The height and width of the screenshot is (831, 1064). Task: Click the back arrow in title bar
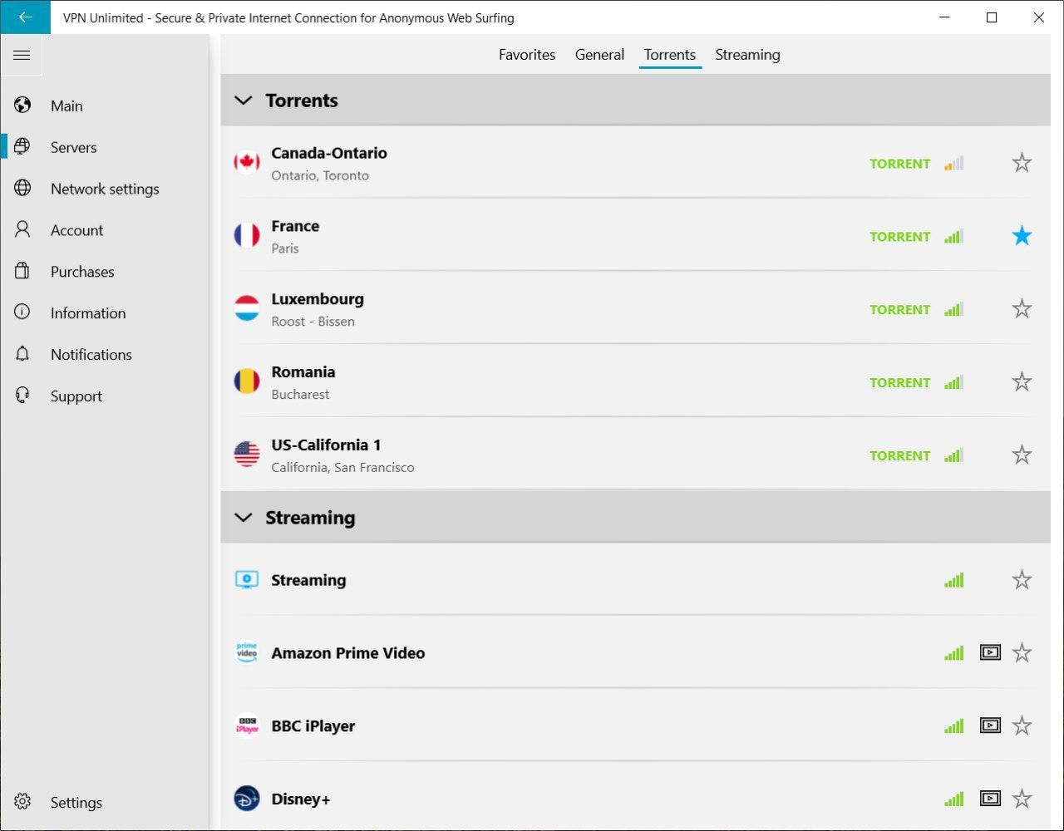click(25, 17)
